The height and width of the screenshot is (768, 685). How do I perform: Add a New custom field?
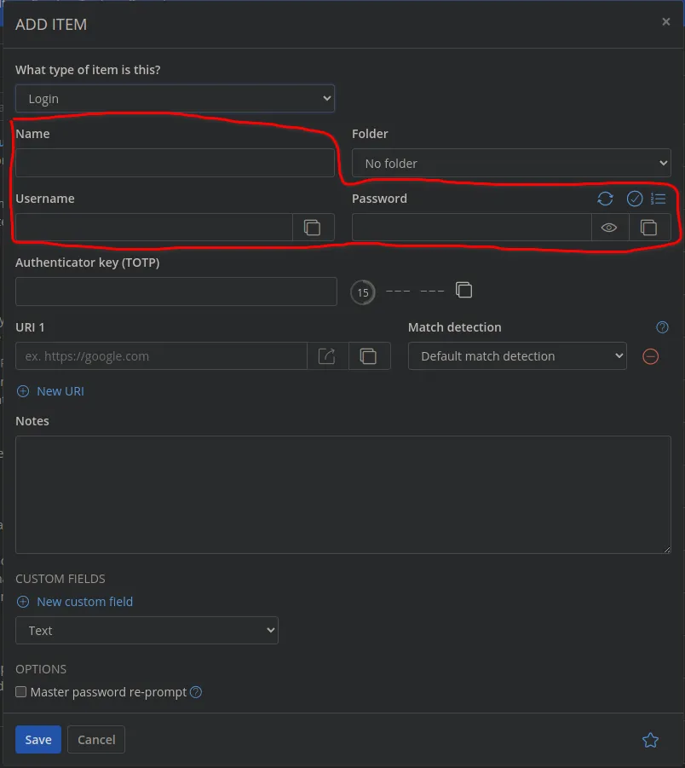[75, 601]
